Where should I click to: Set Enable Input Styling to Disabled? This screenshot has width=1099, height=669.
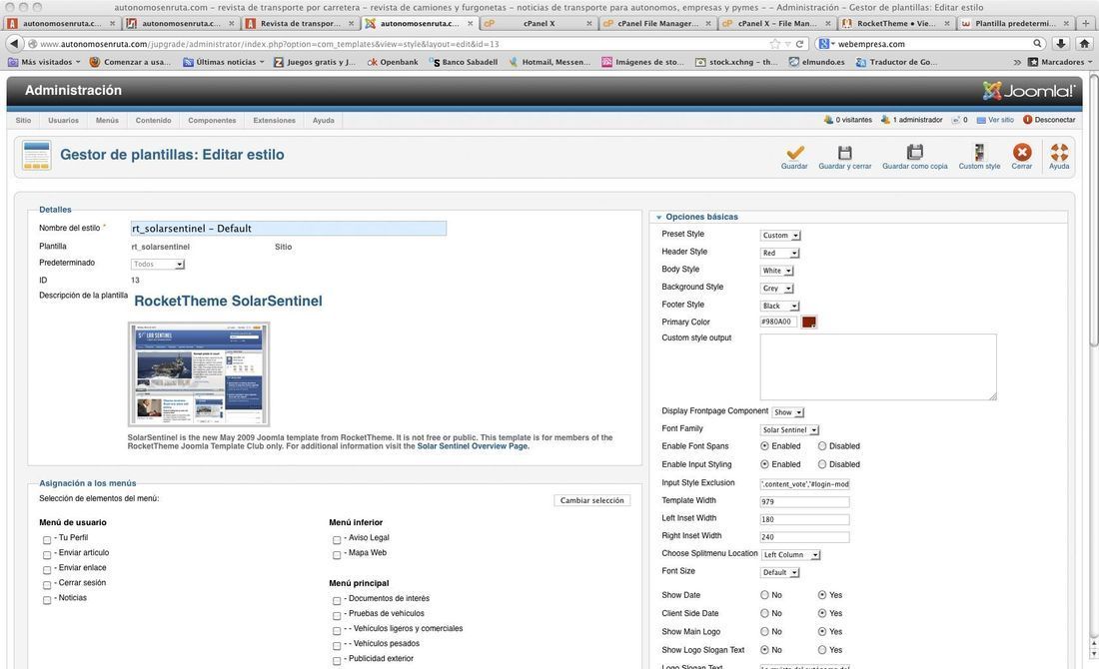[x=822, y=463]
